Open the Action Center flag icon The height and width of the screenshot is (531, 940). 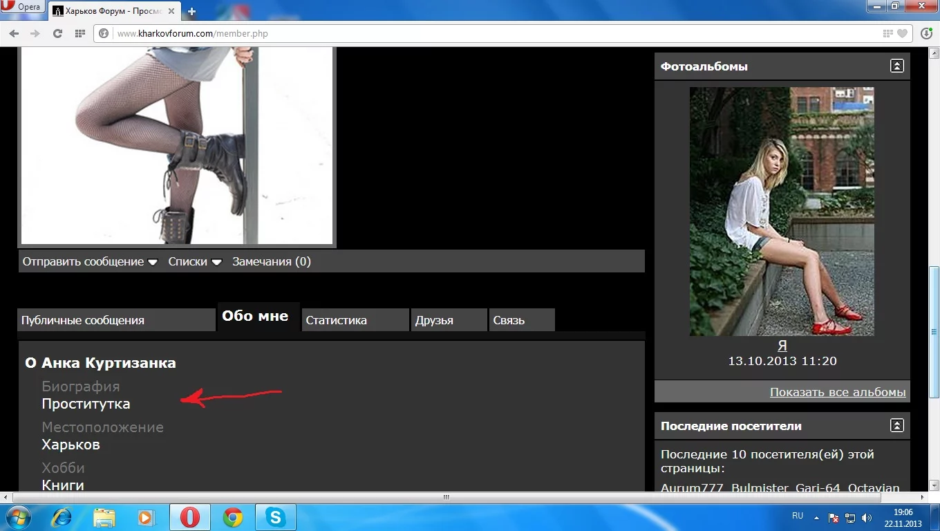834,518
